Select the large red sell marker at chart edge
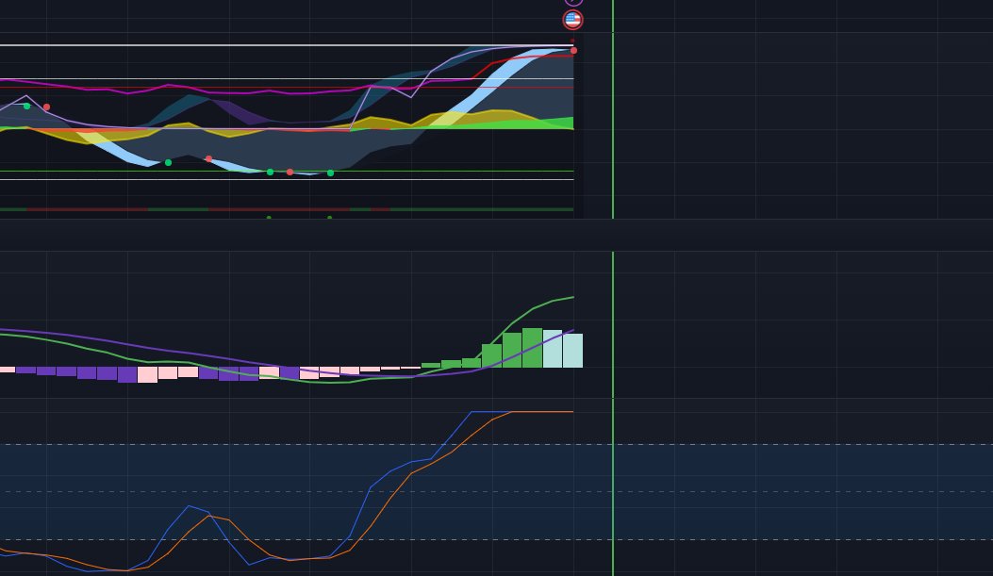The width and height of the screenshot is (993, 576). point(572,50)
